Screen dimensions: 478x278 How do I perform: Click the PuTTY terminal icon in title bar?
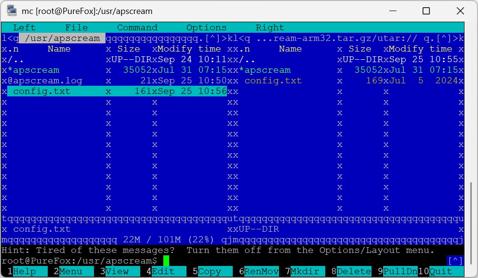[x=11, y=11]
